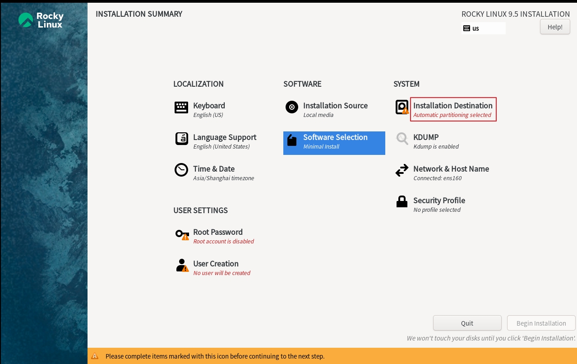Click the Root Password key icon
This screenshot has height=364, width=577.
tap(182, 234)
